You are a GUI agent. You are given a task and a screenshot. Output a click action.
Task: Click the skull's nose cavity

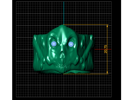pyautogui.click(x=62, y=54)
